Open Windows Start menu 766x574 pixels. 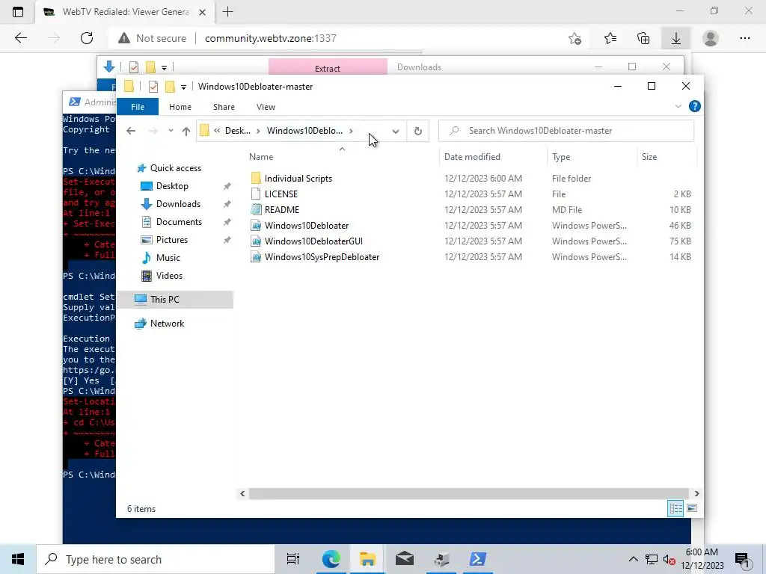(x=18, y=559)
